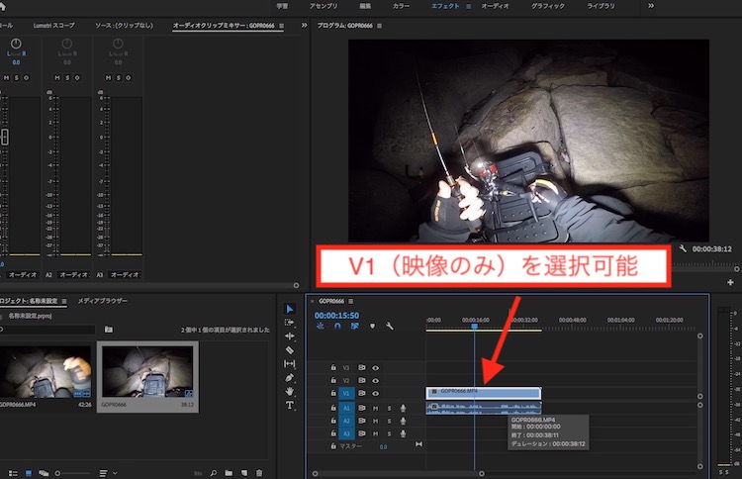742x479 pixels.
Task: Mute the A1 timeline track
Action: pyautogui.click(x=375, y=408)
